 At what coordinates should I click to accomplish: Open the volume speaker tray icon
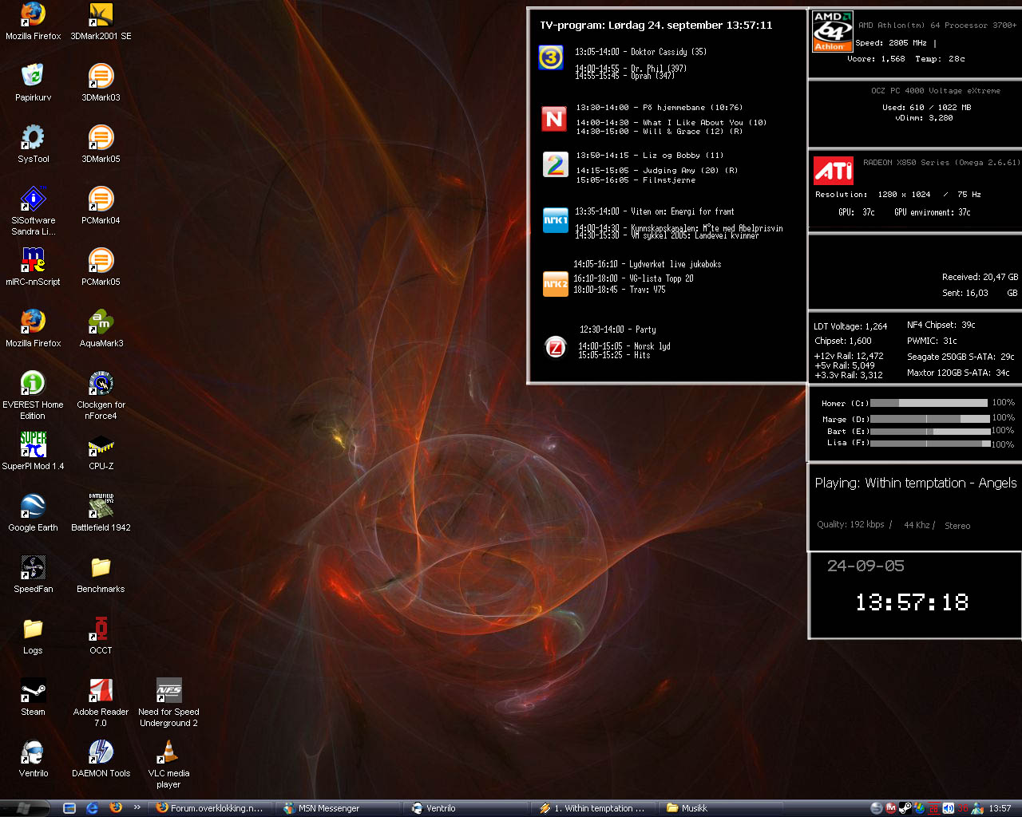click(948, 808)
